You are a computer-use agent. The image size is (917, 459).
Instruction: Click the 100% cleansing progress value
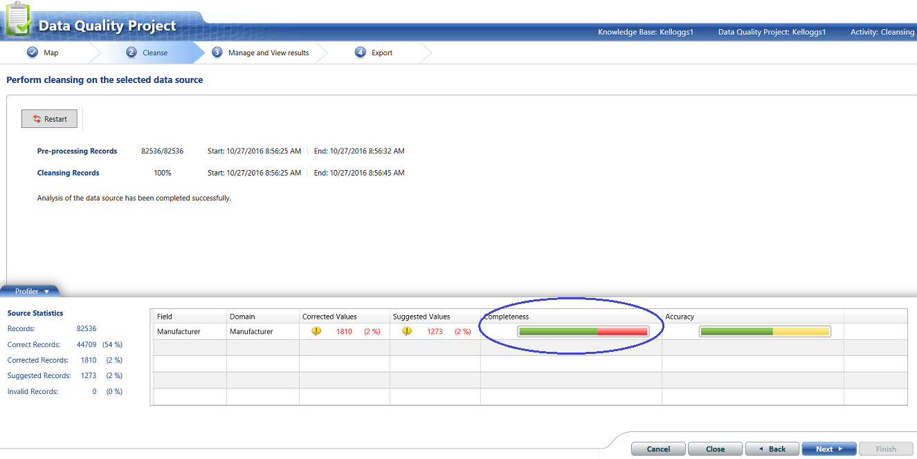point(163,173)
